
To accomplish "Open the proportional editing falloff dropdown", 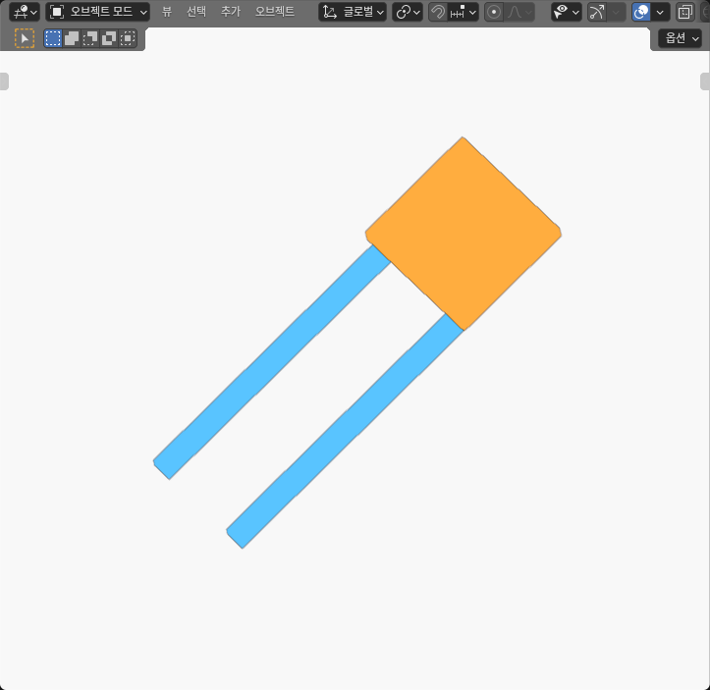I will pos(519,12).
